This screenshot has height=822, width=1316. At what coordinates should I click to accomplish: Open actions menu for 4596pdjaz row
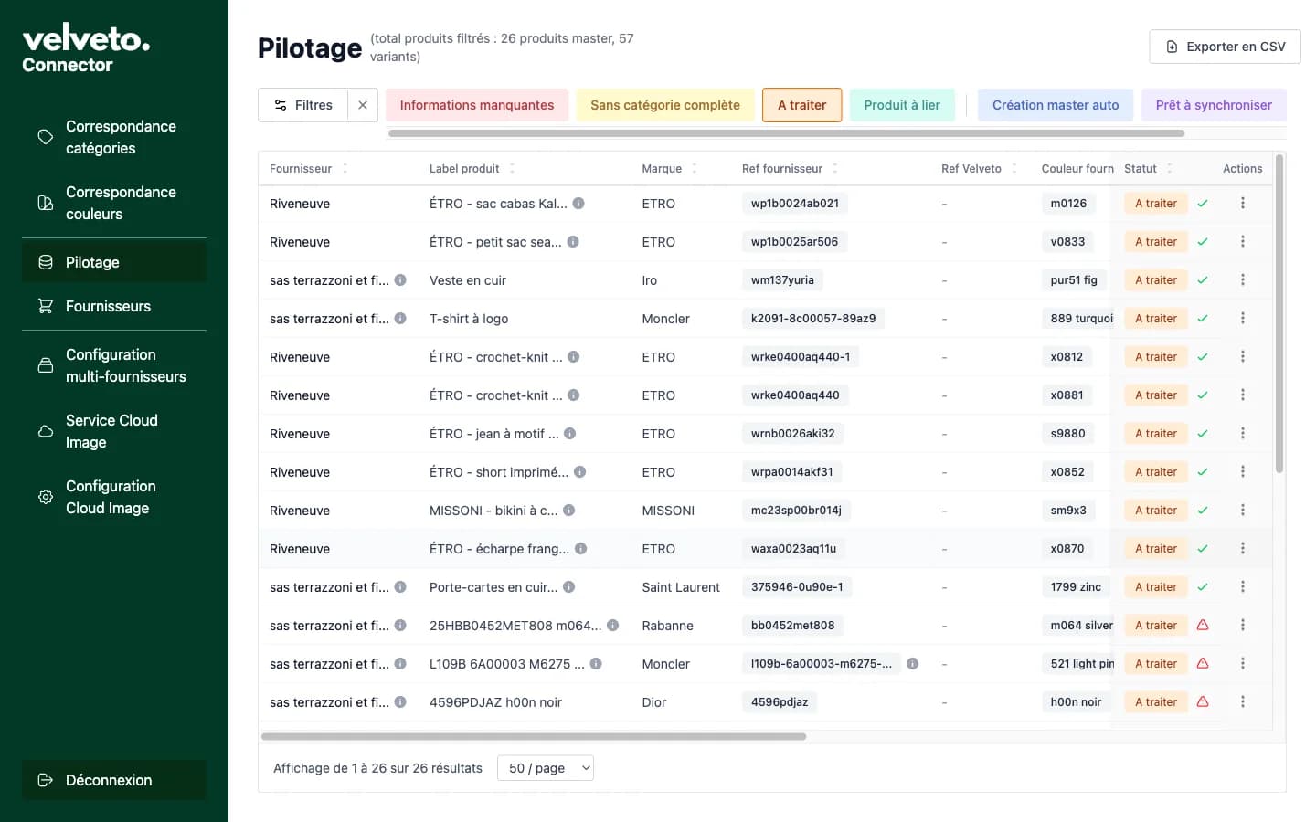[1242, 701]
